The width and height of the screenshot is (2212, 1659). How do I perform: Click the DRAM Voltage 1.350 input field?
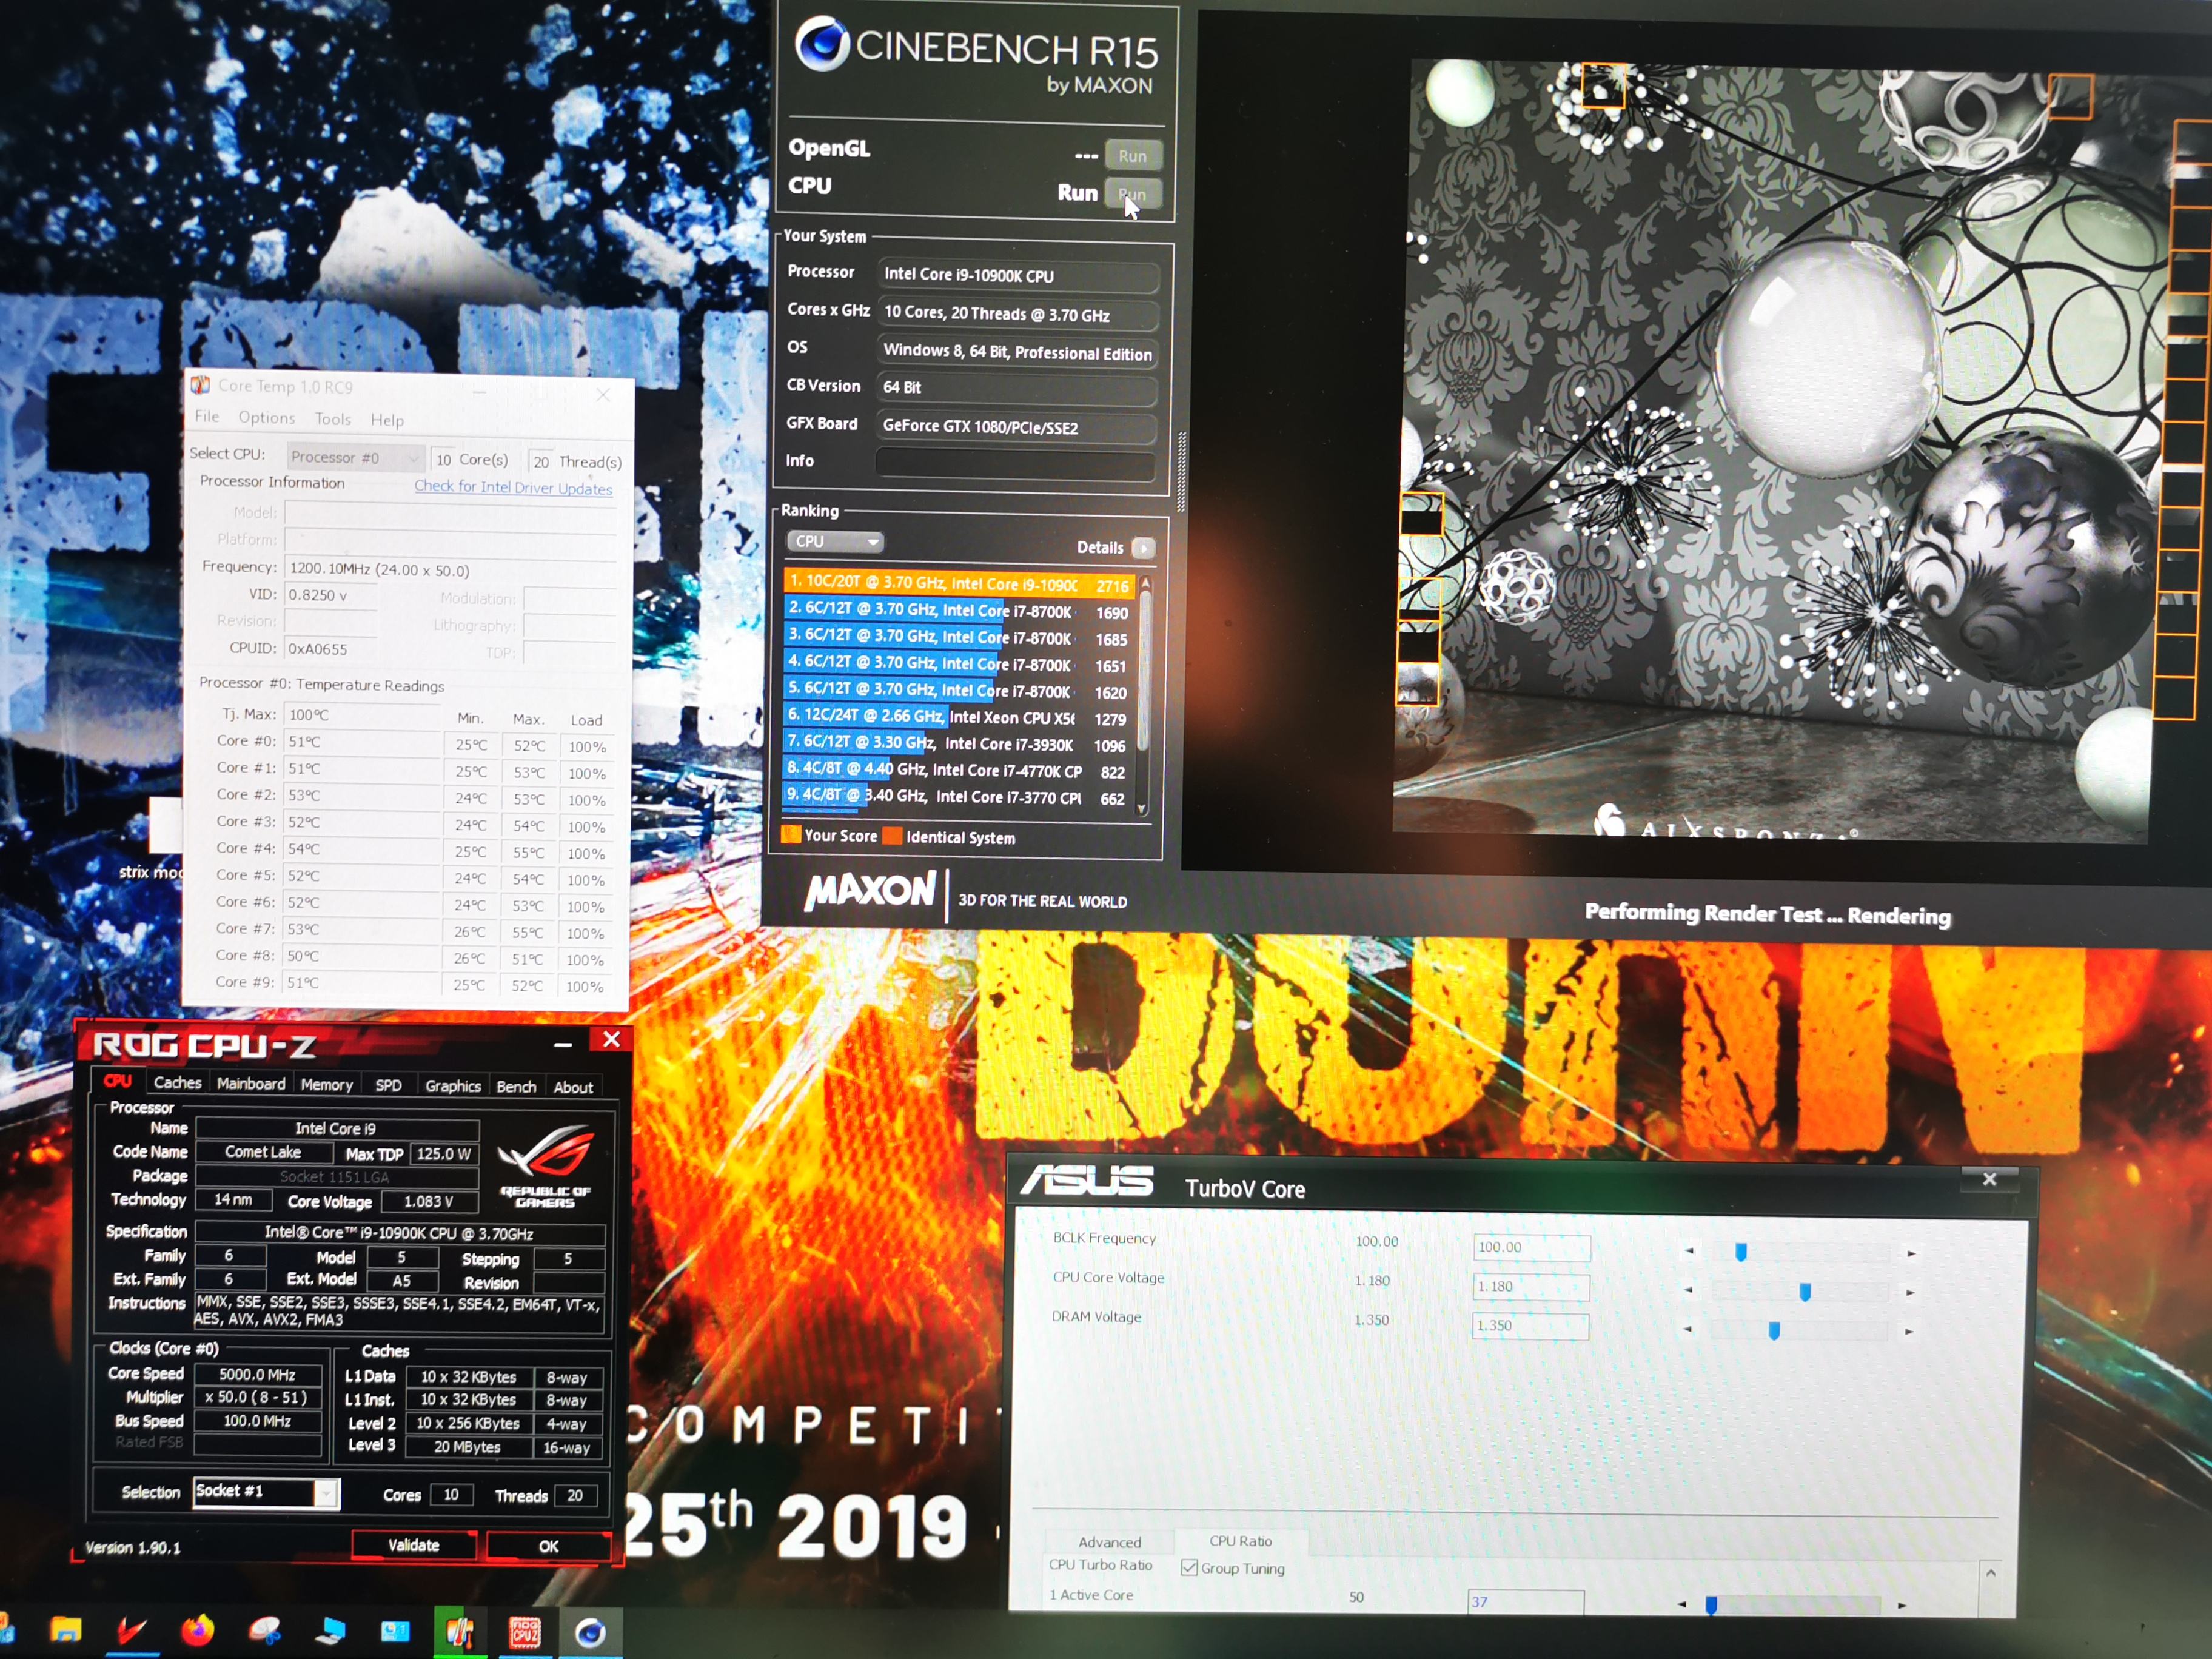pyautogui.click(x=1530, y=1325)
